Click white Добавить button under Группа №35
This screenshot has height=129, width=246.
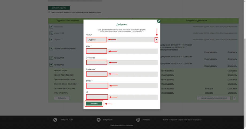coord(62,98)
